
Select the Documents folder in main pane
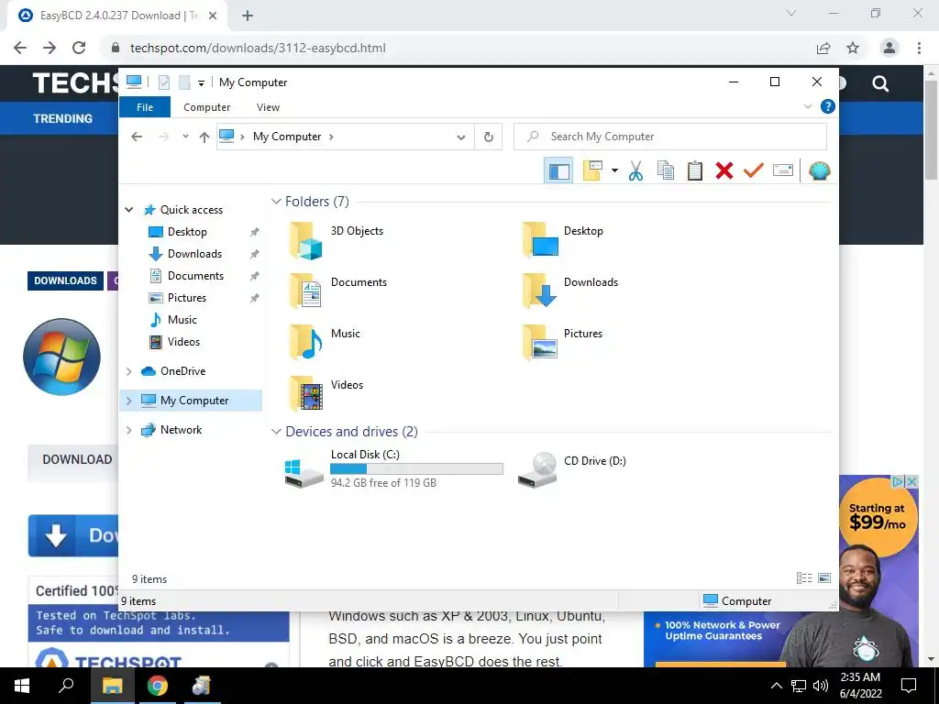(339, 291)
